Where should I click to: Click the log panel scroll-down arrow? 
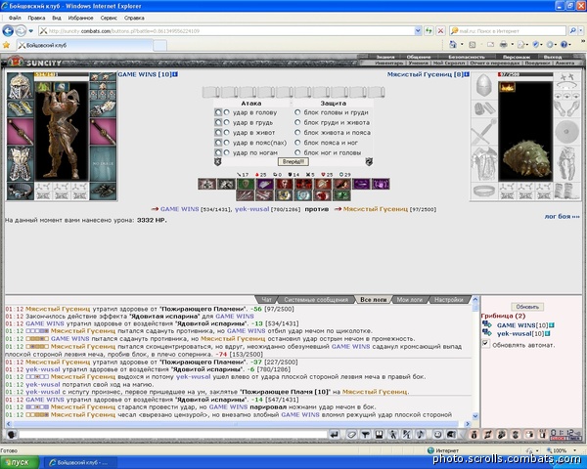coord(475,415)
